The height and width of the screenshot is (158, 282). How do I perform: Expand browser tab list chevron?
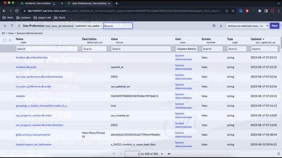pos(278,4)
